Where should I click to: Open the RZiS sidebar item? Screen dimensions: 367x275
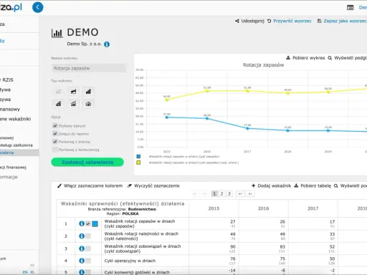coord(7,80)
